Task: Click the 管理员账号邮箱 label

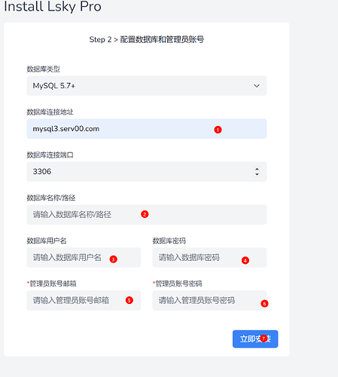Action: tap(52, 284)
